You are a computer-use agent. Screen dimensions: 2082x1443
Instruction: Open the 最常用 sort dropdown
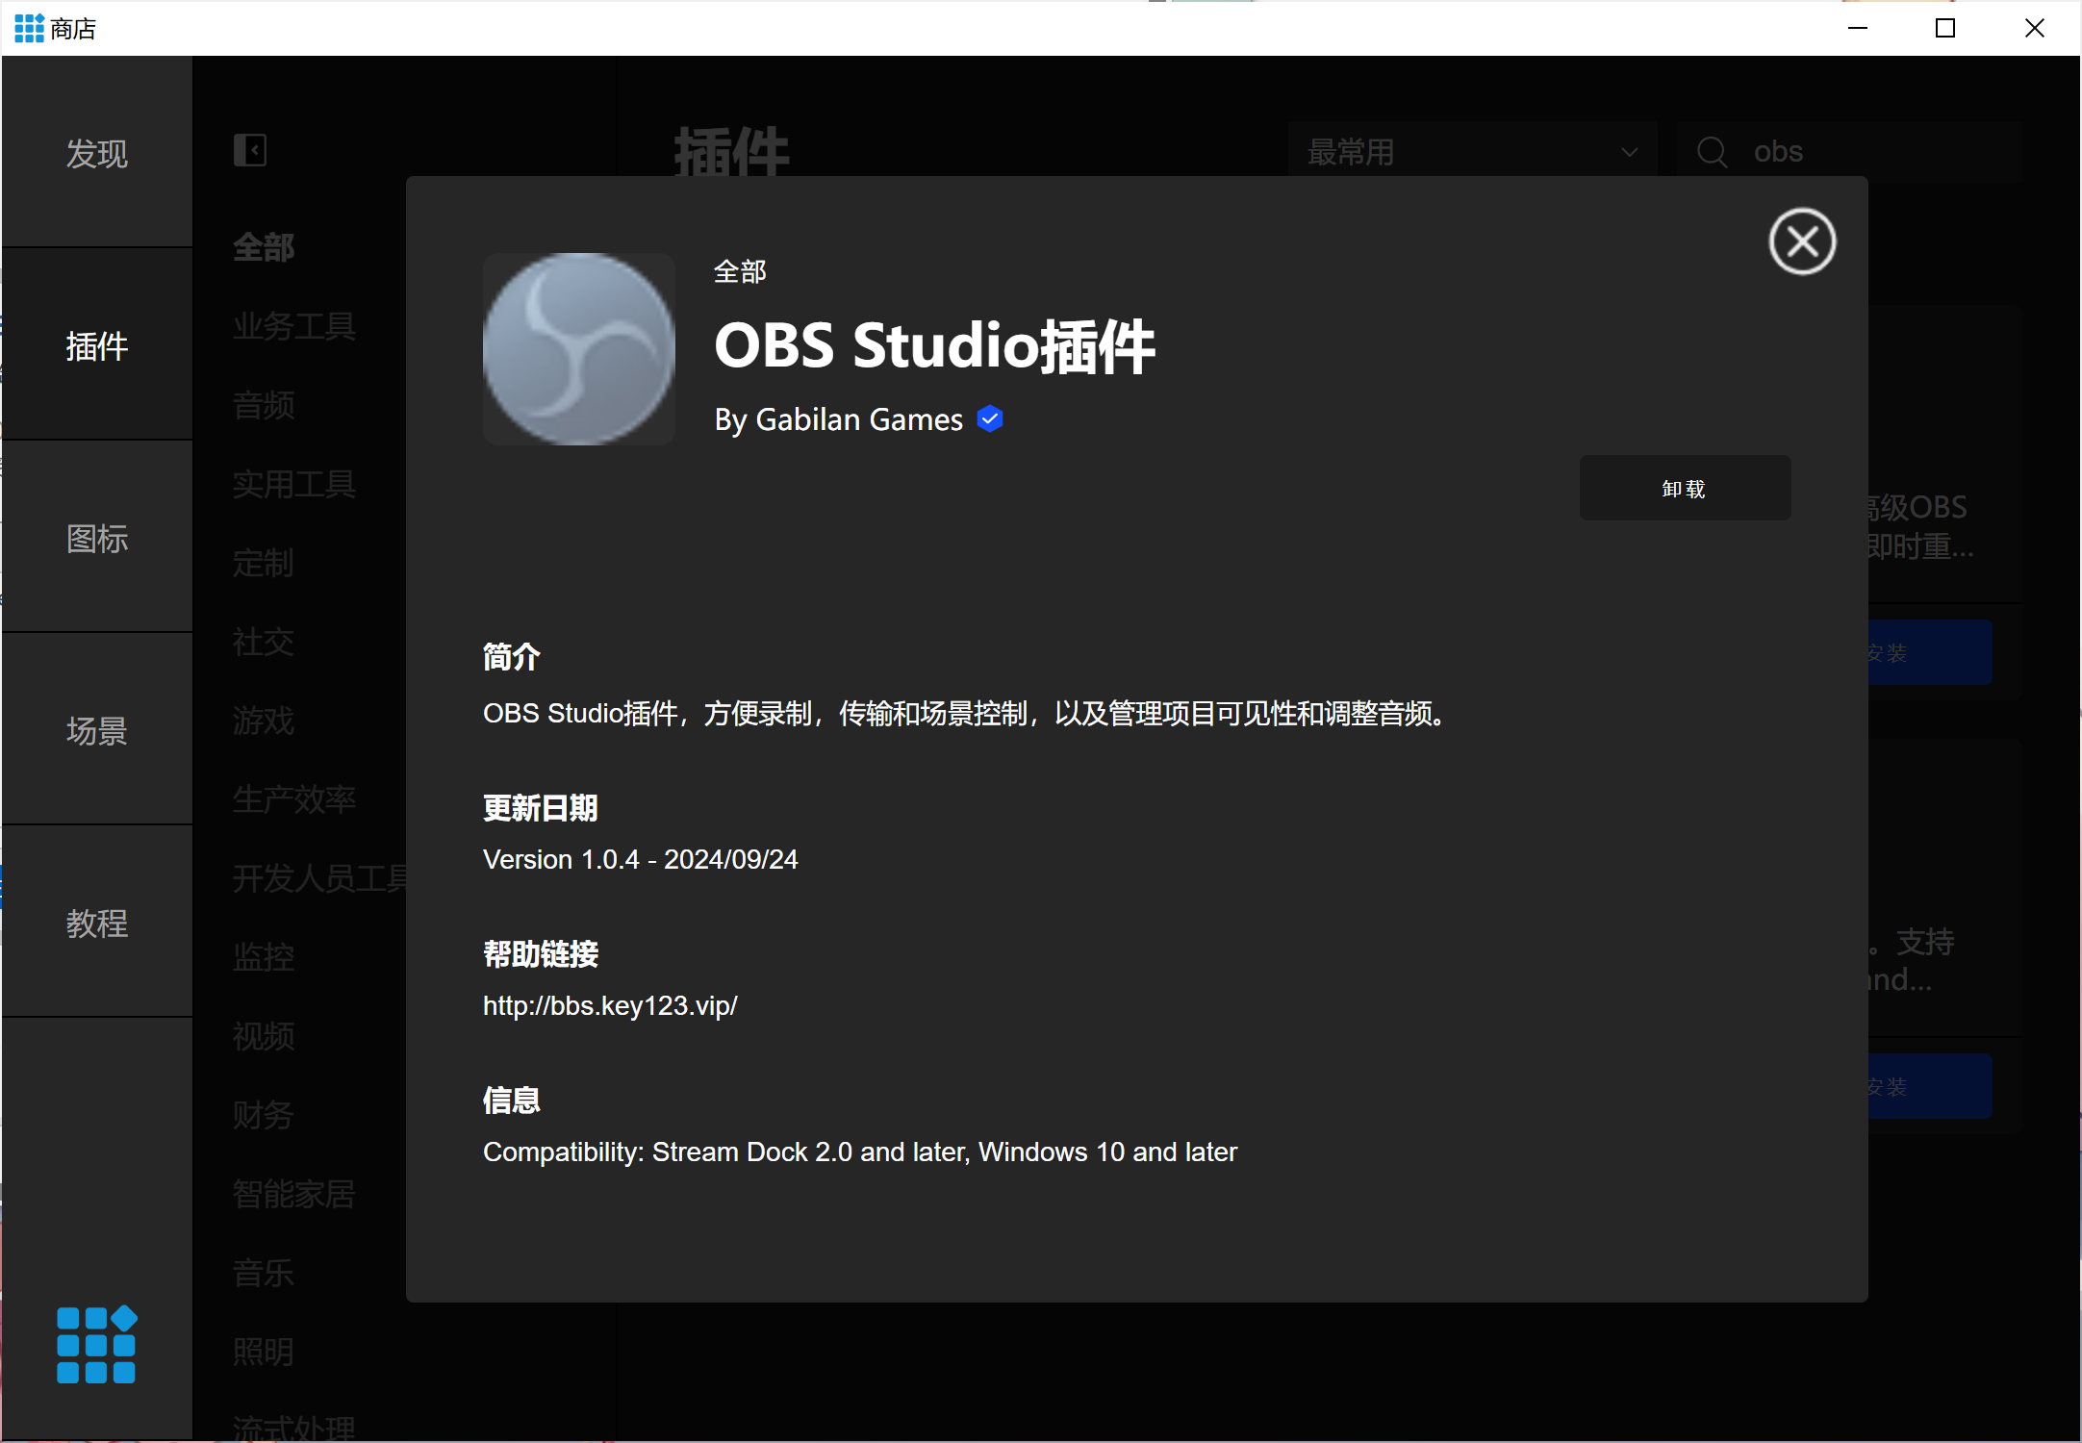pos(1472,151)
